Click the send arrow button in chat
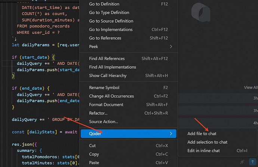Image resolution: width=258 pixels, height=167 pixels. (252, 162)
